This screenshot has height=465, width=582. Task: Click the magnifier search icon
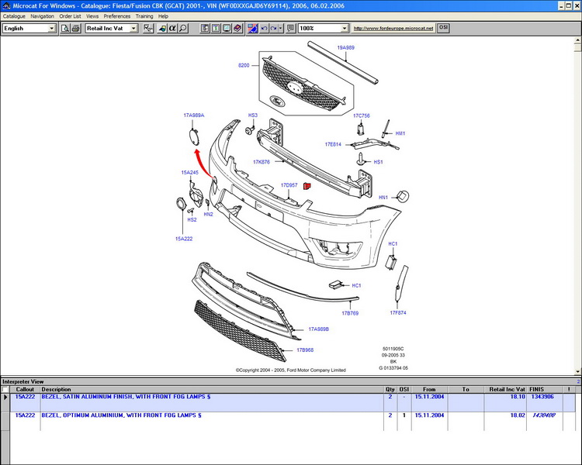pyautogui.click(x=182, y=29)
